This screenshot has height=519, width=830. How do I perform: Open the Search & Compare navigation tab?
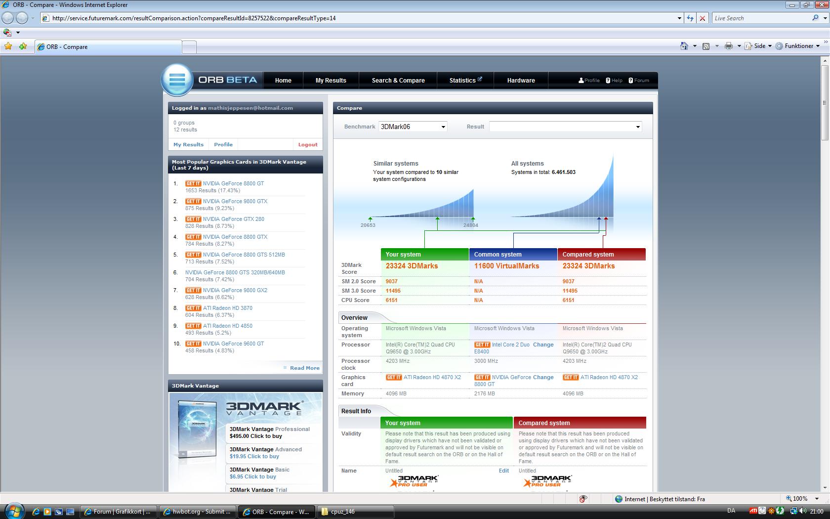tap(398, 80)
